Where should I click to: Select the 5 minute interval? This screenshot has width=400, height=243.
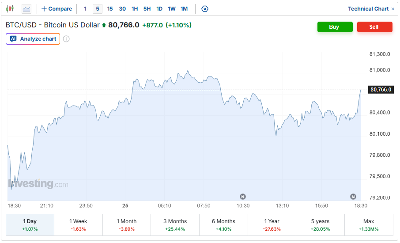click(98, 9)
